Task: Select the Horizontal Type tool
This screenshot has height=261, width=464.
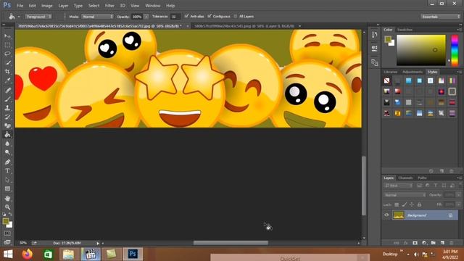Action: (x=7, y=171)
